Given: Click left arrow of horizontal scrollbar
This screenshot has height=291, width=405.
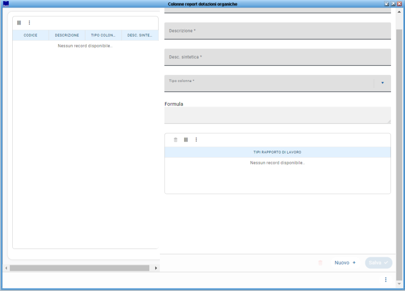Looking at the screenshot, I should click(x=6, y=268).
